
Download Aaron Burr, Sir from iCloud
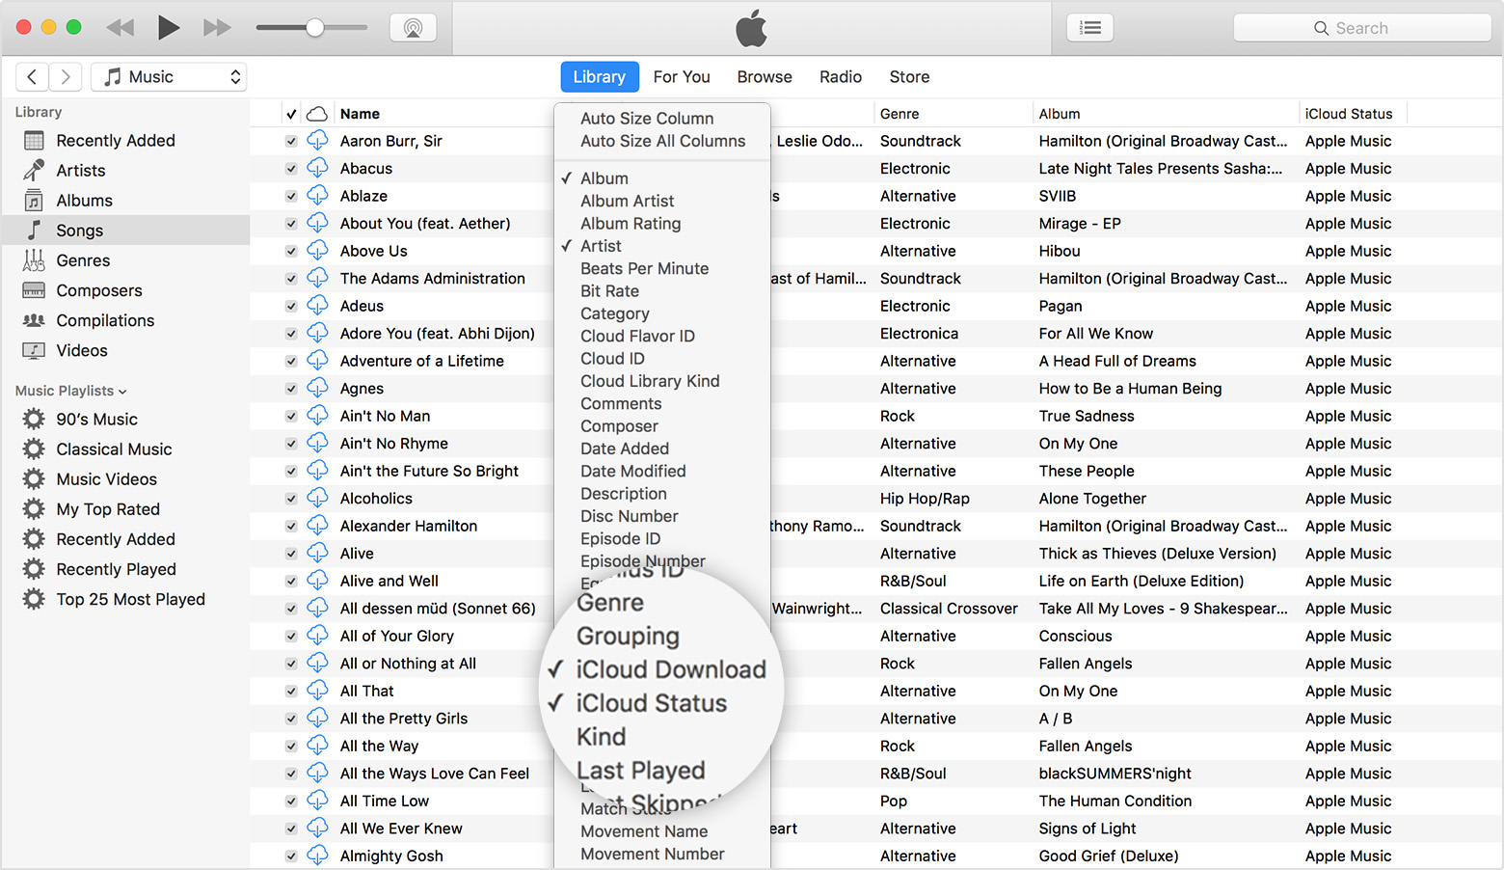click(x=317, y=141)
